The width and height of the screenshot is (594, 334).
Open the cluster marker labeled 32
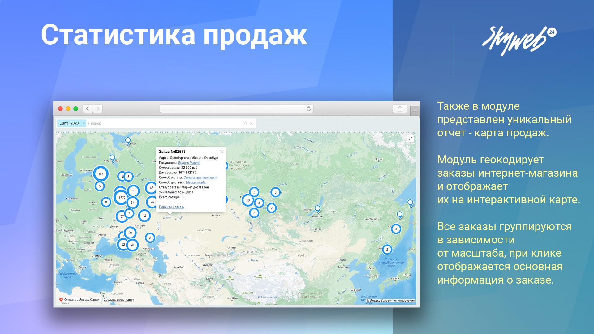click(x=123, y=244)
